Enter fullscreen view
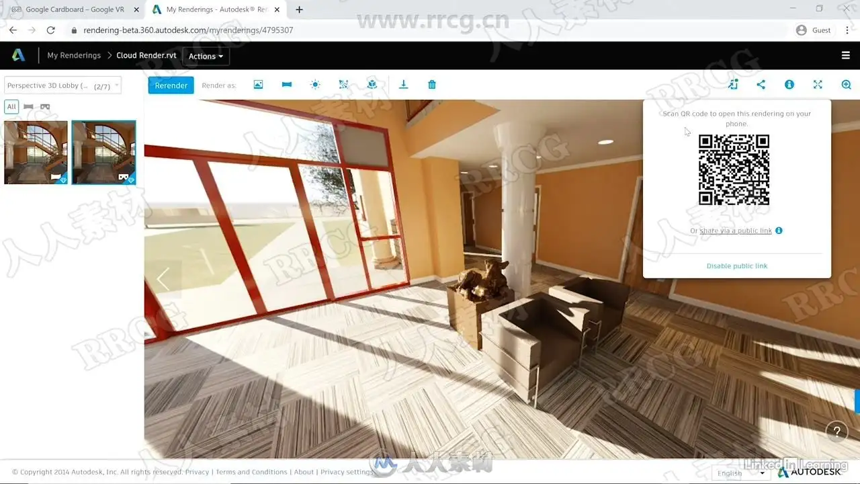This screenshot has height=484, width=860. click(x=818, y=85)
